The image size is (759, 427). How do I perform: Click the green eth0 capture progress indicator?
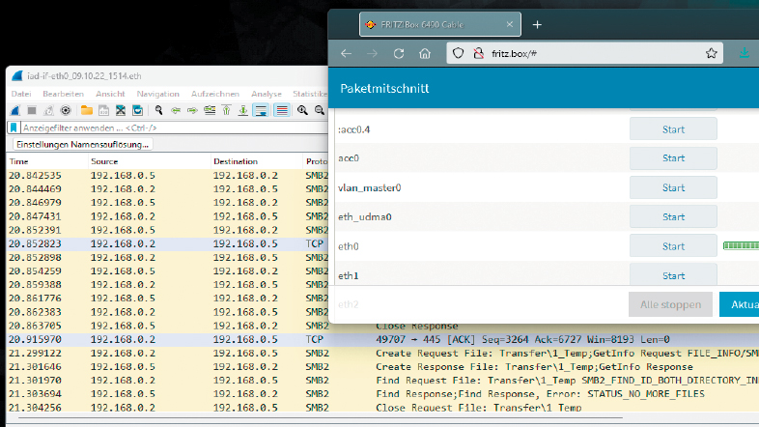point(741,246)
